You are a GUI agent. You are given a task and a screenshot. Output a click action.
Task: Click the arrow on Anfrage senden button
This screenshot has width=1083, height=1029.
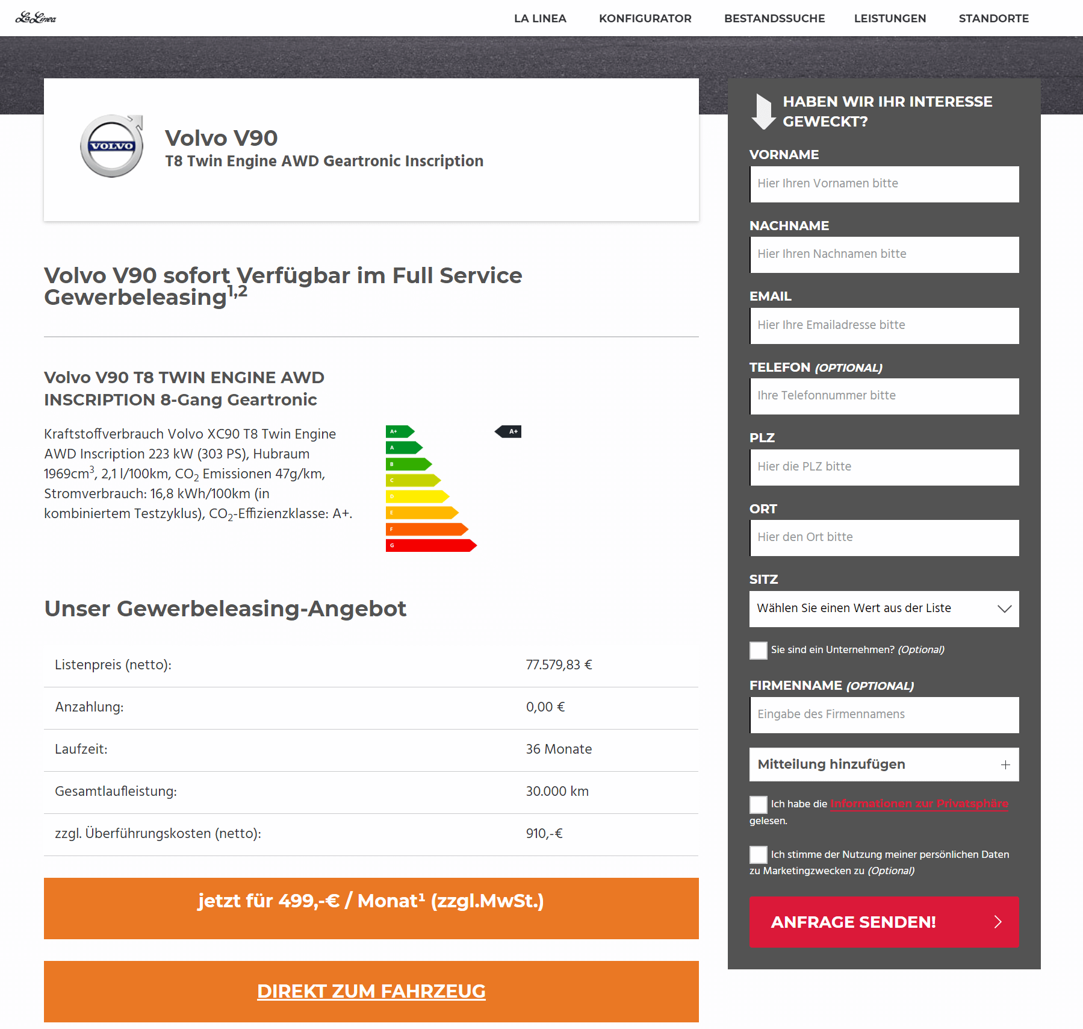[998, 922]
